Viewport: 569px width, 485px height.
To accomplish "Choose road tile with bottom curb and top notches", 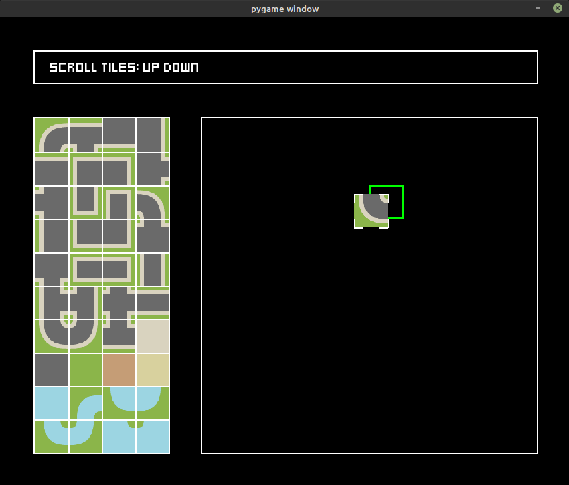I will [x=119, y=336].
